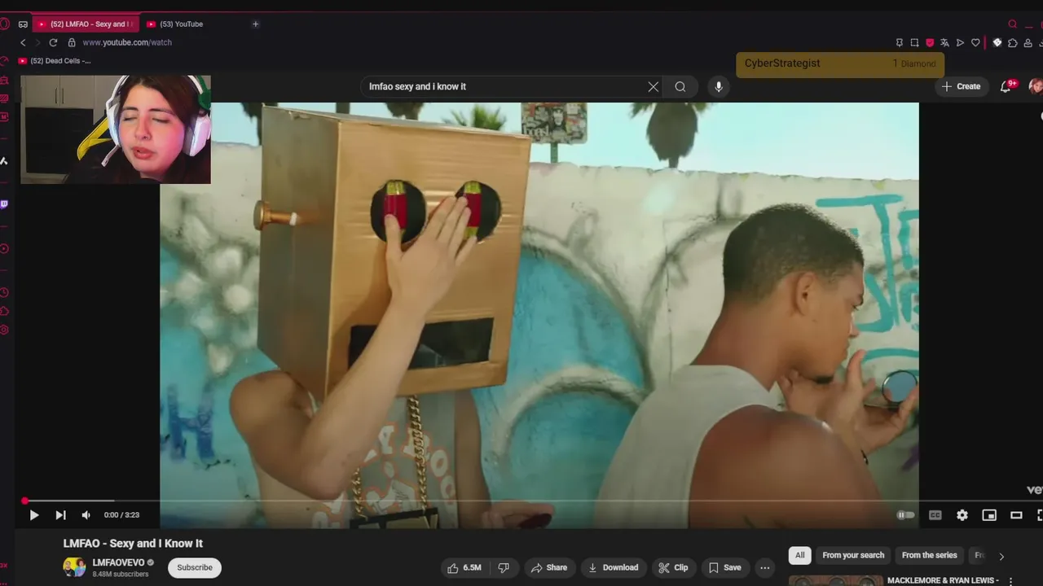Open the send-to-flow arrow icon

point(960,42)
